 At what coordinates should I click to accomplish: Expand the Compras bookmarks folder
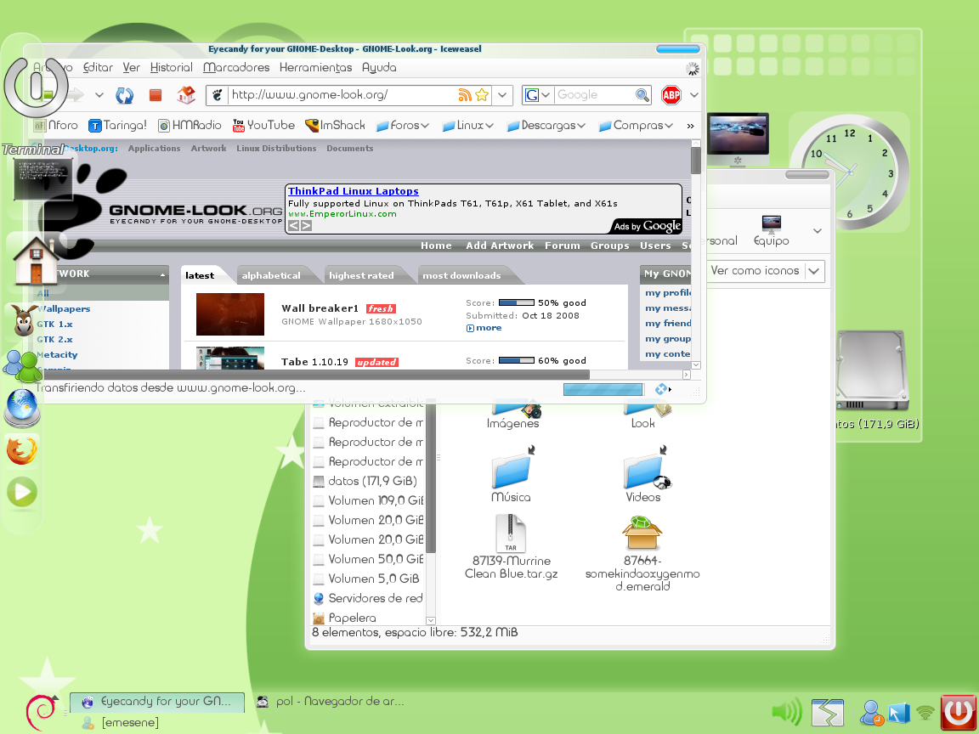(636, 126)
